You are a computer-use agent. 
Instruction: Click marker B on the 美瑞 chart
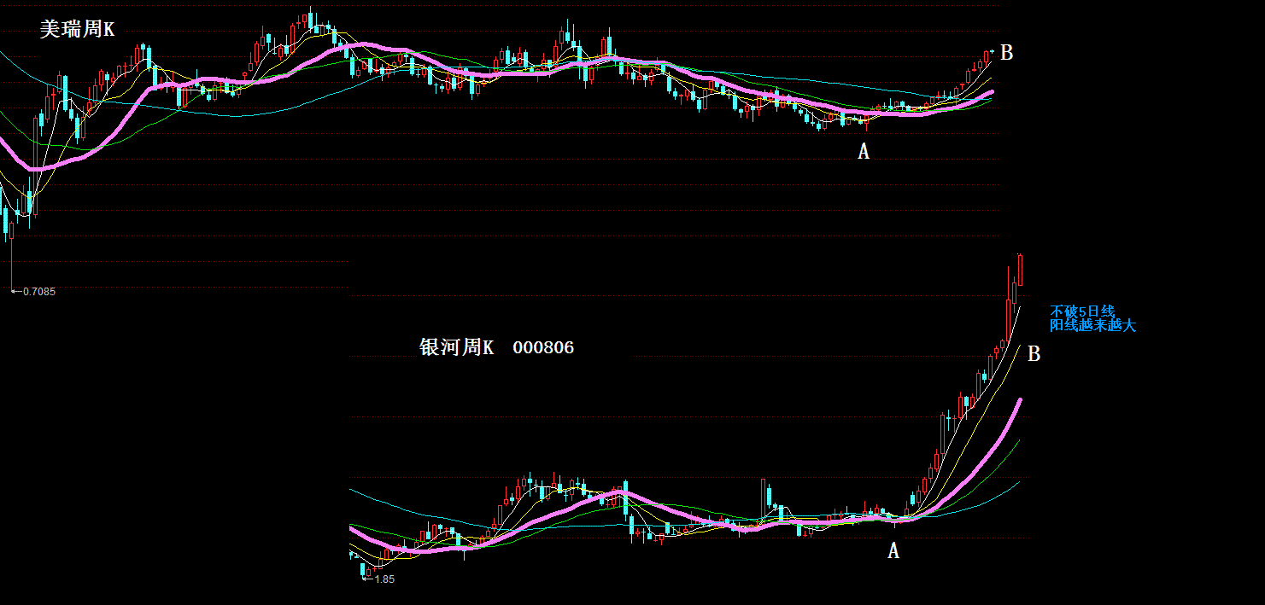[x=1006, y=53]
